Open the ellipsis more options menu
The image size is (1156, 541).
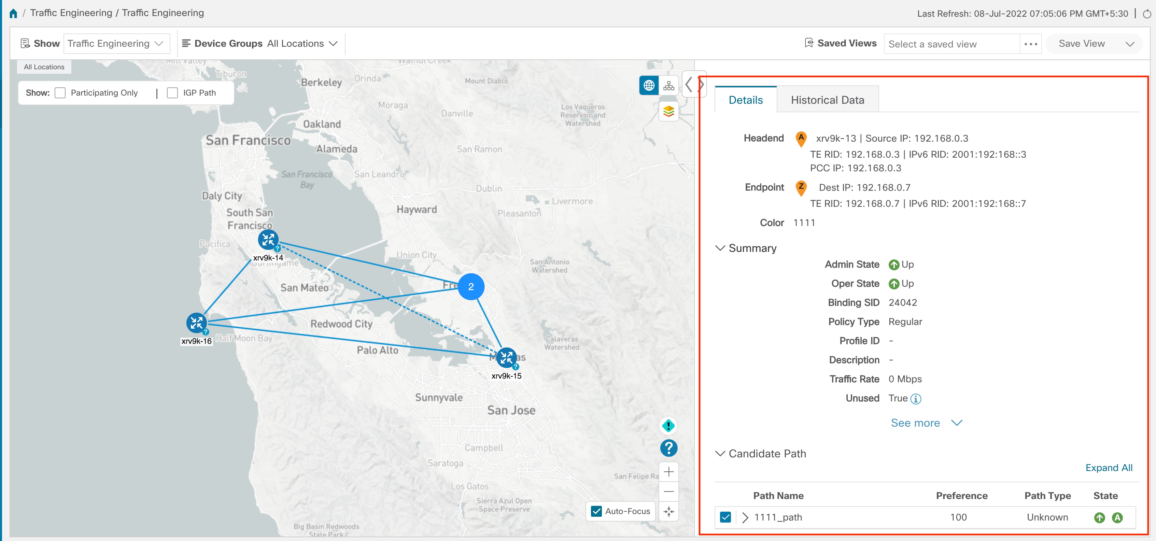1030,43
